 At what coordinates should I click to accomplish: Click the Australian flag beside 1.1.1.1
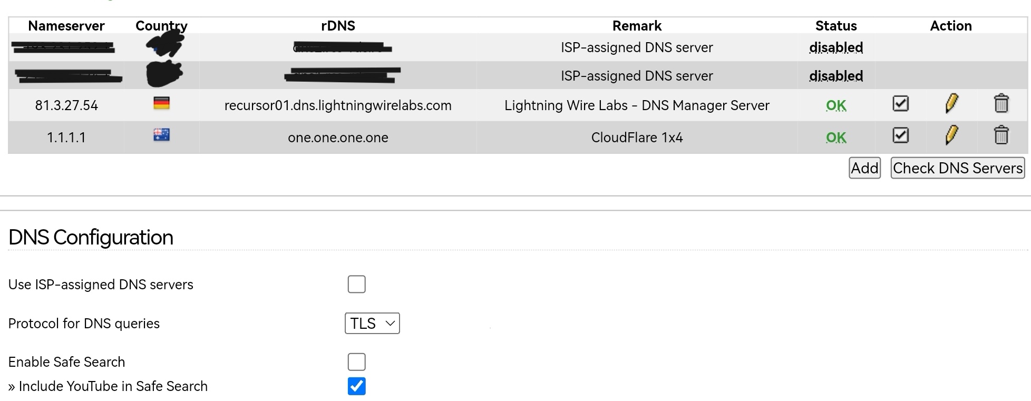[x=161, y=135]
